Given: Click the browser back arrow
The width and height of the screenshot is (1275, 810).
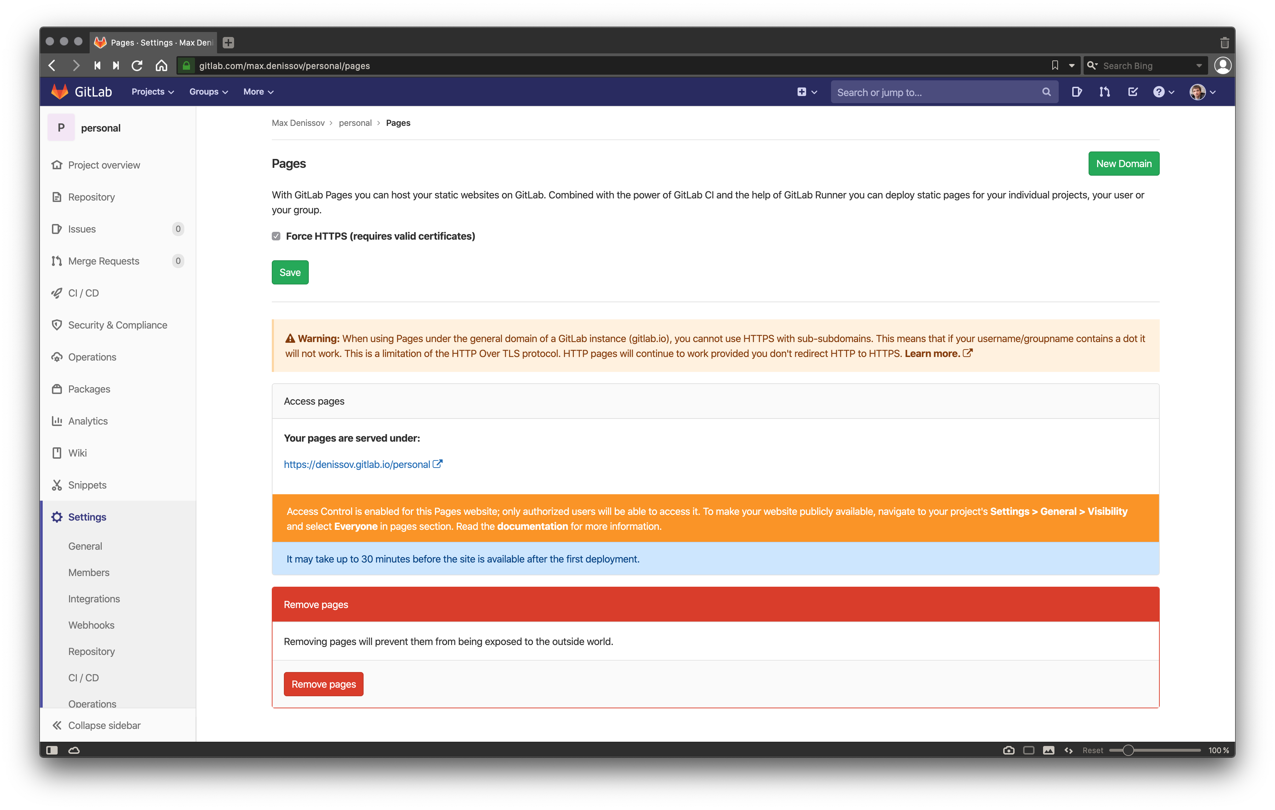Looking at the screenshot, I should 52,66.
